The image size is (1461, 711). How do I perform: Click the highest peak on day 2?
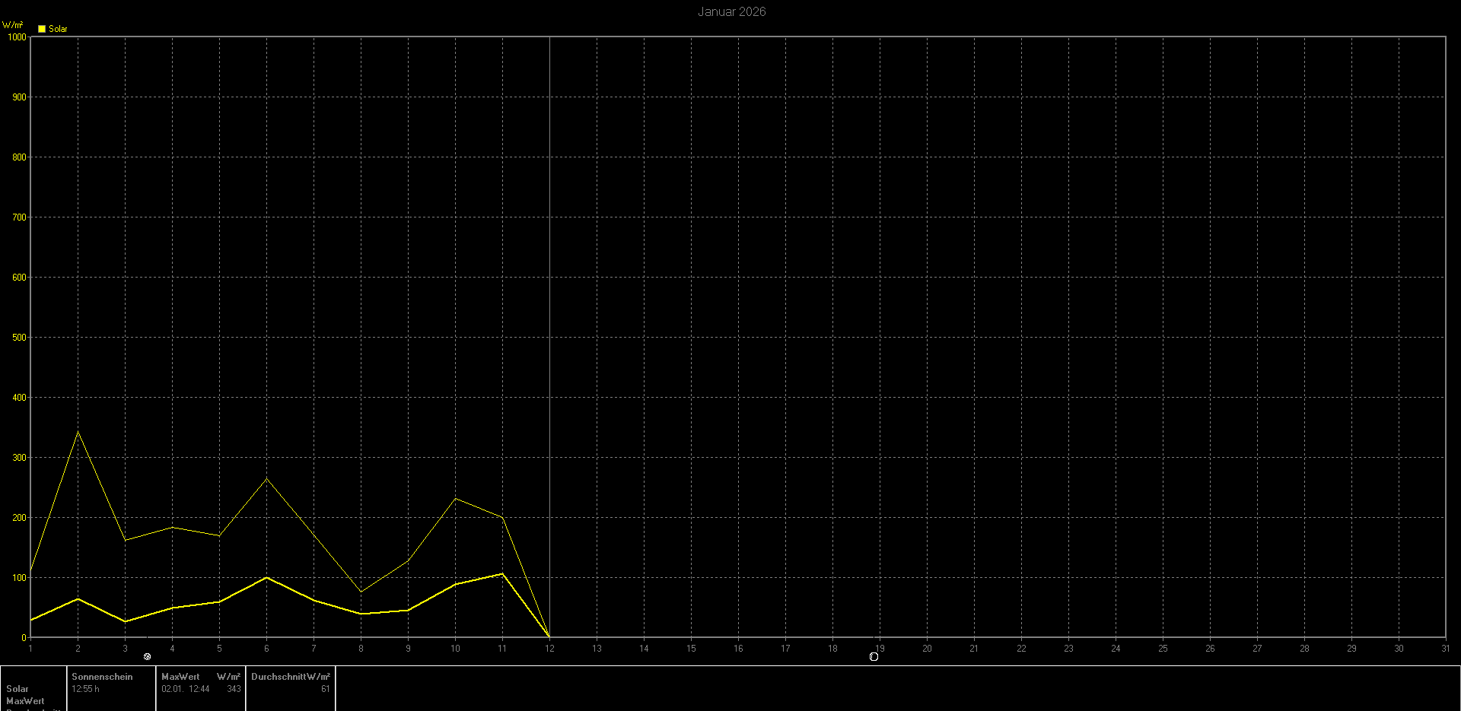click(78, 432)
